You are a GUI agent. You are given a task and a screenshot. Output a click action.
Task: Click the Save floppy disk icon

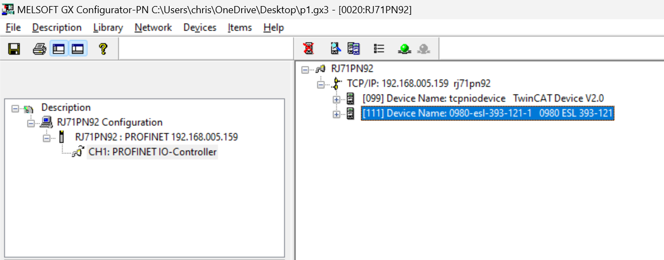14,49
